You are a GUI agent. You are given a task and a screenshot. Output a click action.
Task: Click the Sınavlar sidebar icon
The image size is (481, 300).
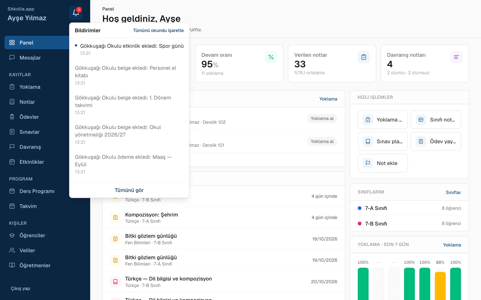pyautogui.click(x=12, y=132)
